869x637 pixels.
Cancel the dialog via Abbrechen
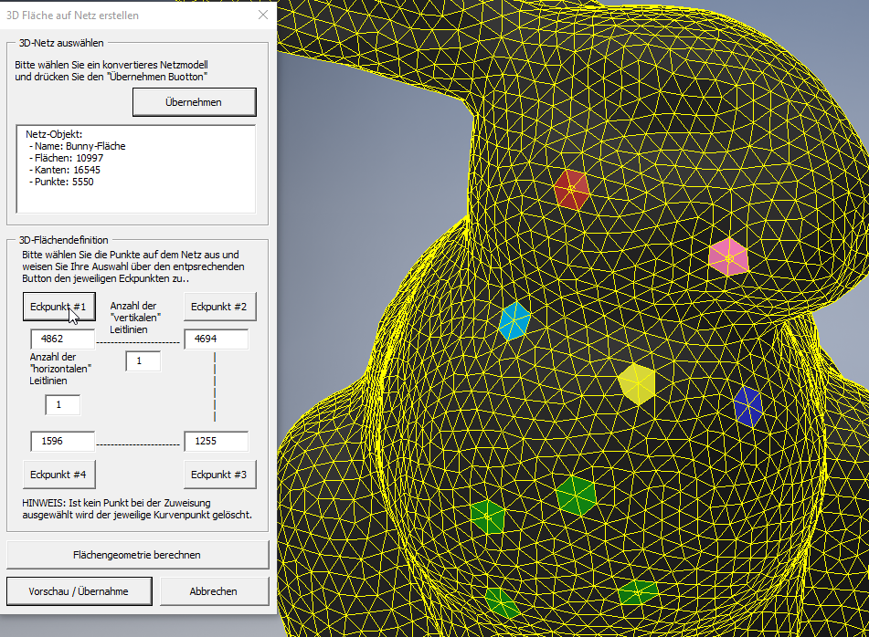point(214,590)
